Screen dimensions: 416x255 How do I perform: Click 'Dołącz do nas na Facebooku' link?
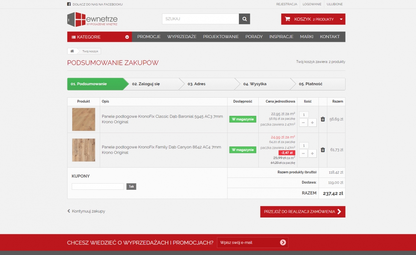[98, 4]
